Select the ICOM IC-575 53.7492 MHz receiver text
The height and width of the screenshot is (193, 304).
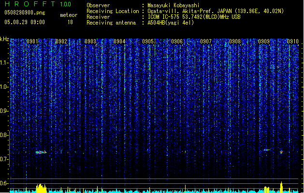pyautogui.click(x=194, y=17)
